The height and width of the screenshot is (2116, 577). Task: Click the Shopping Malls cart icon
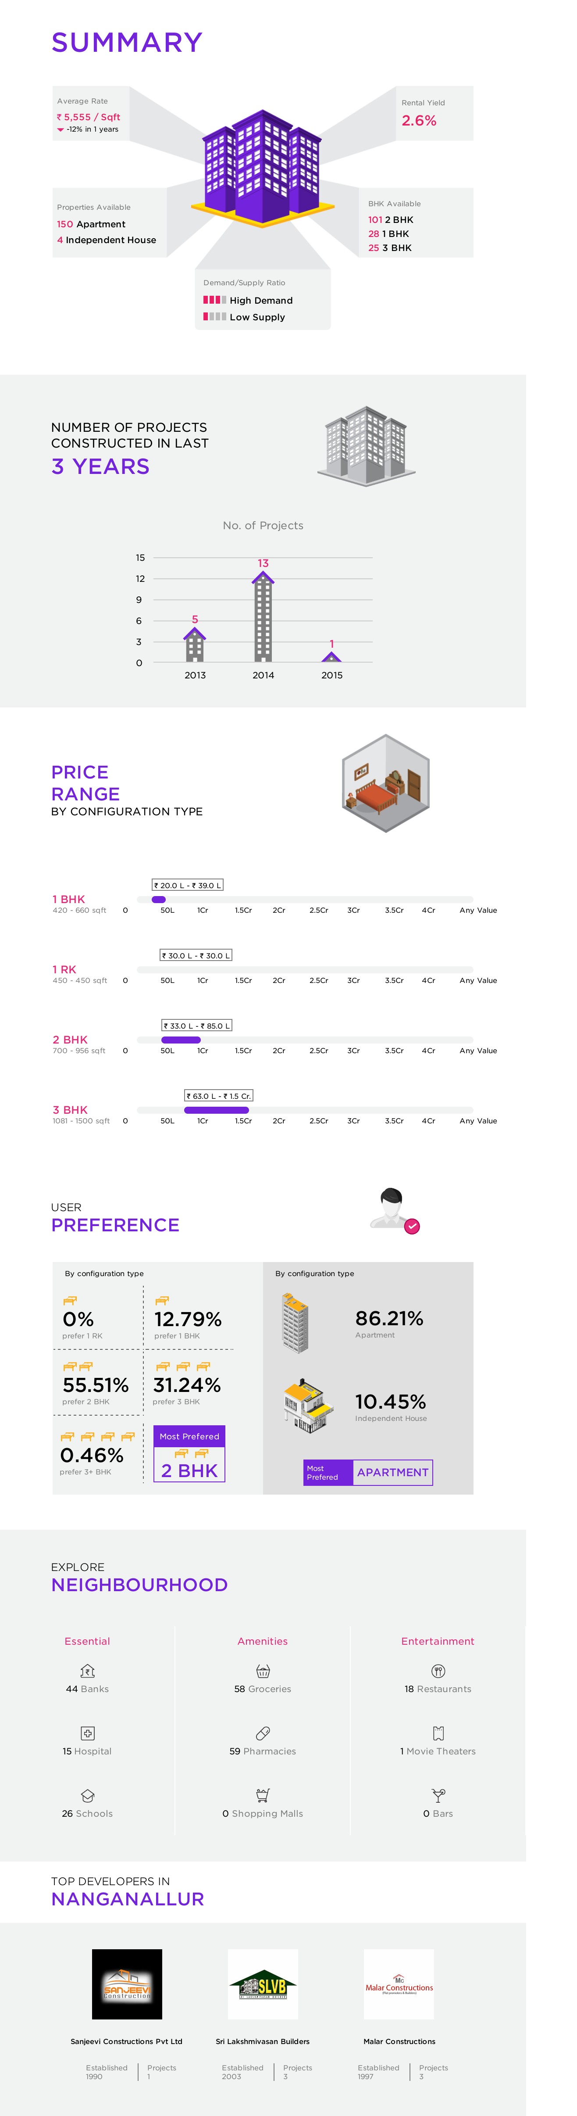pyautogui.click(x=263, y=1795)
